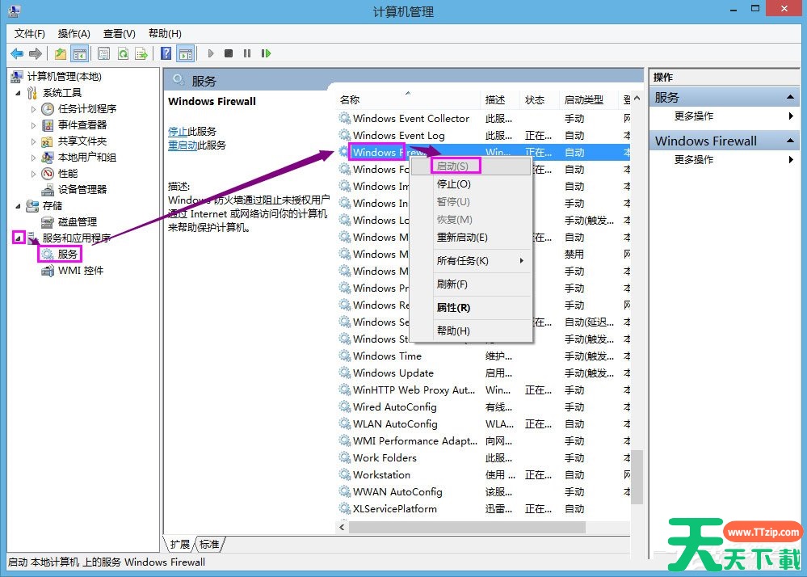Expand the 任务计划程序 tree node
807x577 pixels.
[x=34, y=109]
